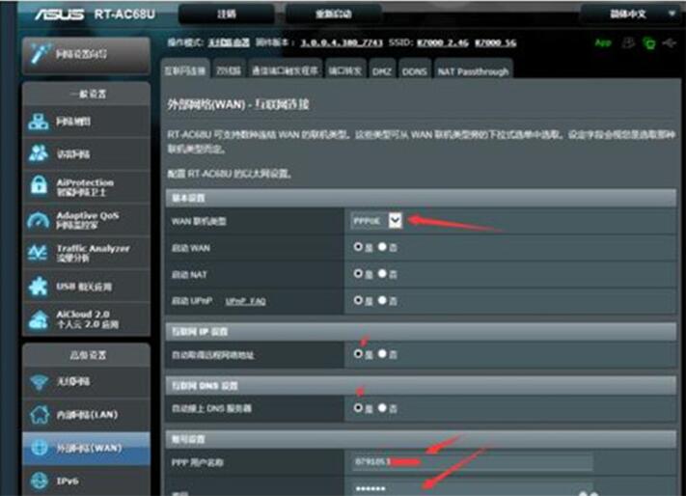This screenshot has width=686, height=496.
Task: Open the USB application puzzle icon
Action: pos(39,287)
